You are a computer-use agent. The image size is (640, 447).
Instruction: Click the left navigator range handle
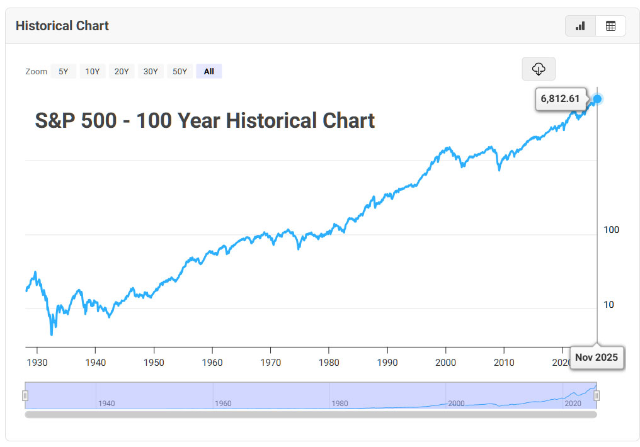[25, 395]
